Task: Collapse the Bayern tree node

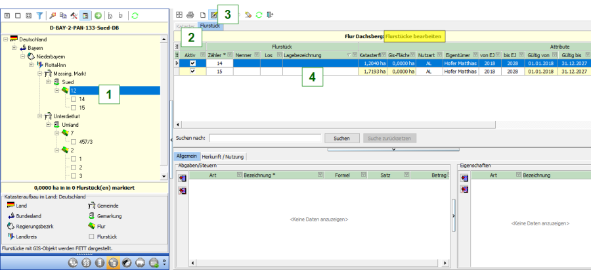Action: click(14, 48)
